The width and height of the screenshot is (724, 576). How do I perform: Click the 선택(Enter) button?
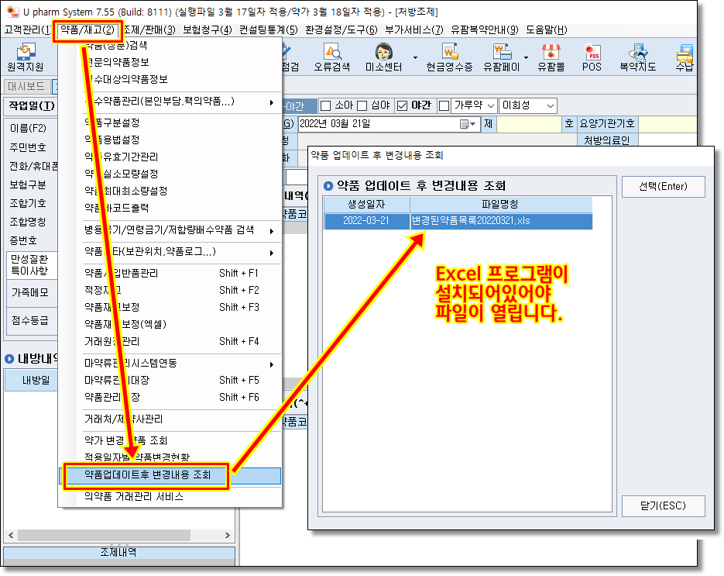click(663, 187)
